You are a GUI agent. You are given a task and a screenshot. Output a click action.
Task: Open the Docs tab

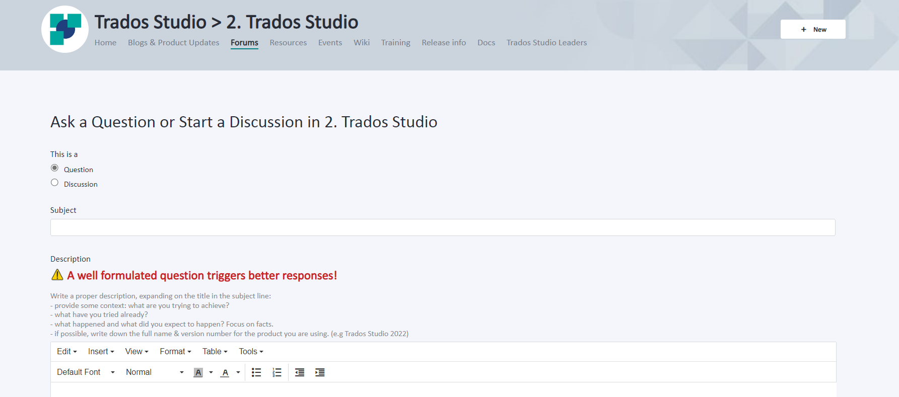pos(487,43)
